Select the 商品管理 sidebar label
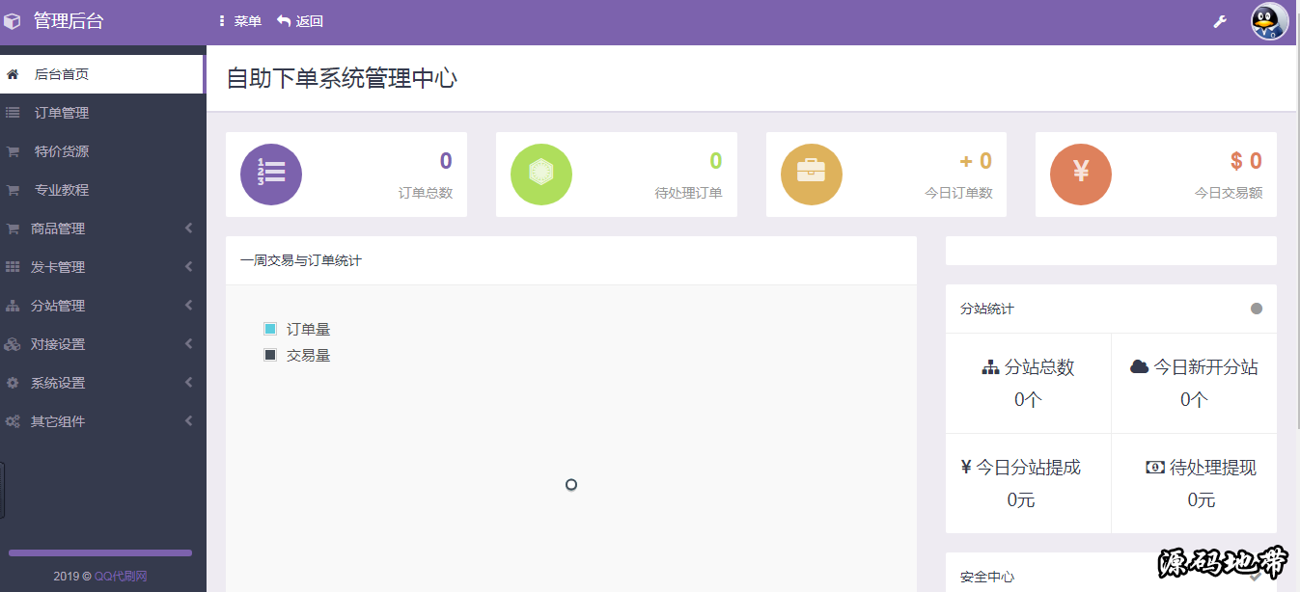Screen dimensions: 1300x592 coord(58,229)
